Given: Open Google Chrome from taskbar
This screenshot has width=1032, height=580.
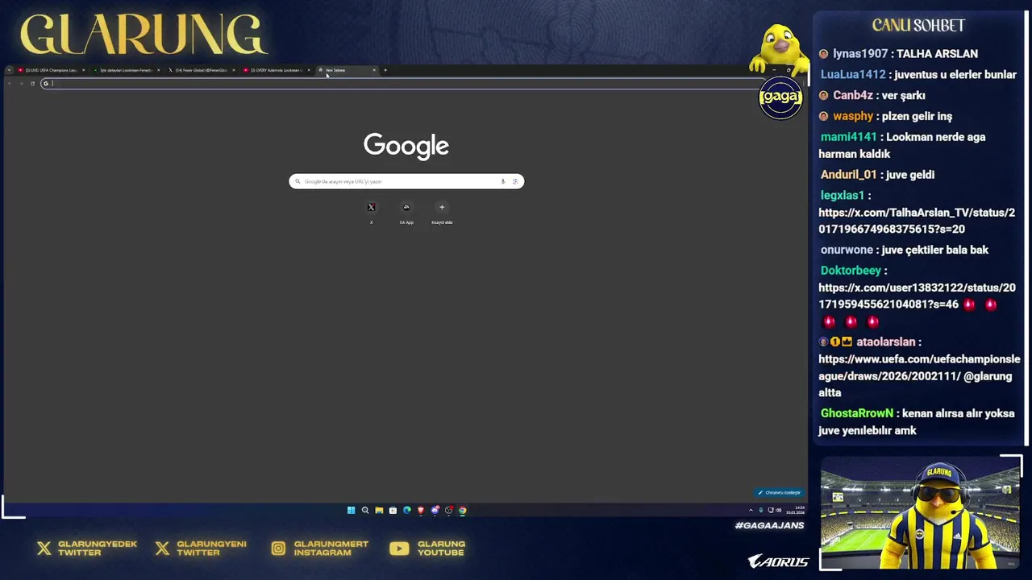Looking at the screenshot, I should tap(463, 510).
